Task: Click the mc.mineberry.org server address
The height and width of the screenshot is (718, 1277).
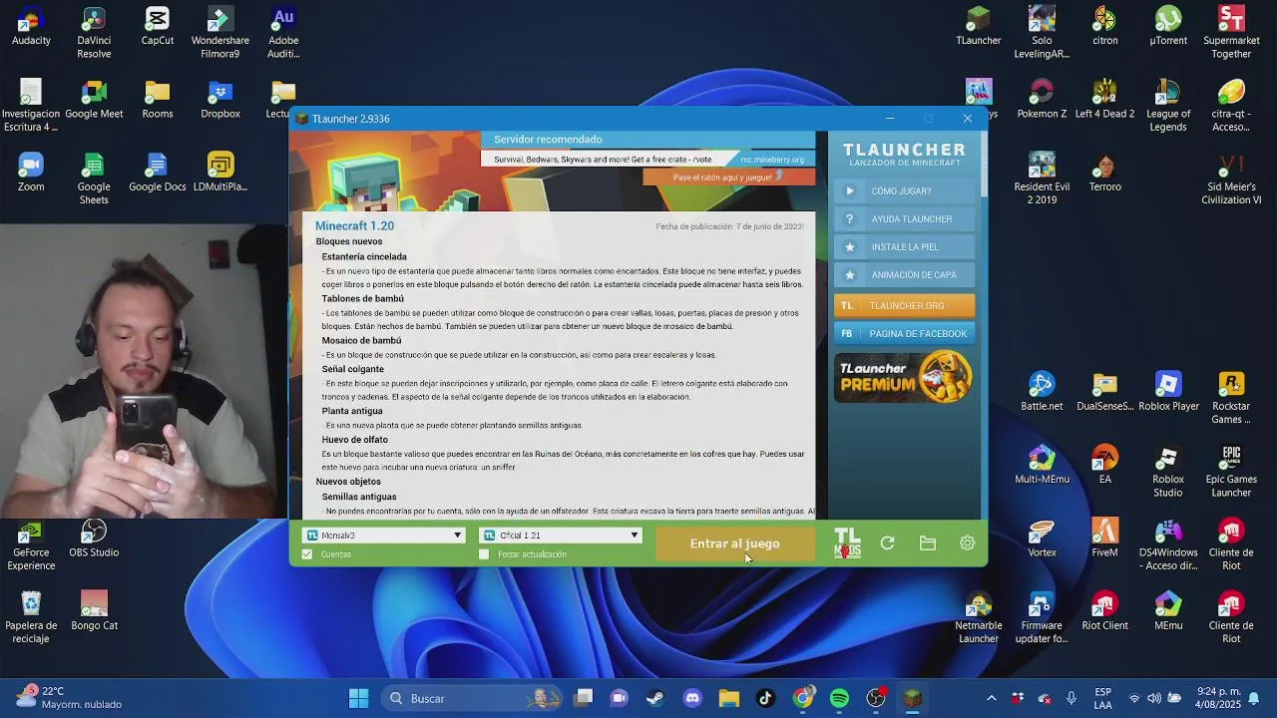Action: (x=771, y=160)
